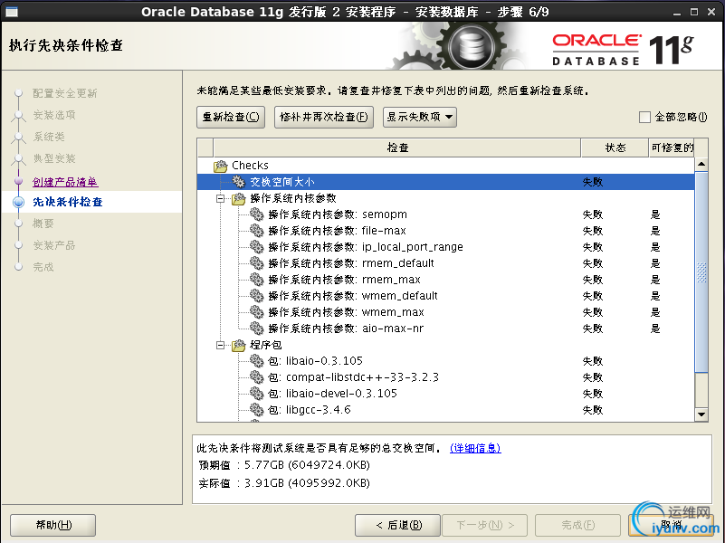Click gear icon for rmem_max
This screenshot has height=543, width=725.
[x=257, y=280]
